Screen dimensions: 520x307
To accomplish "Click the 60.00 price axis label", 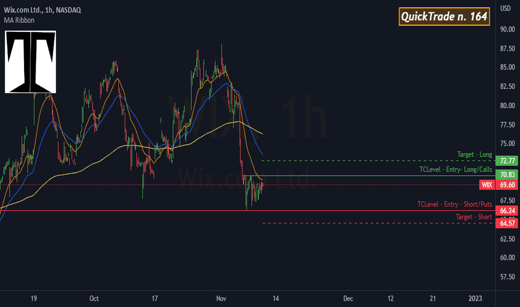I will point(507,258).
